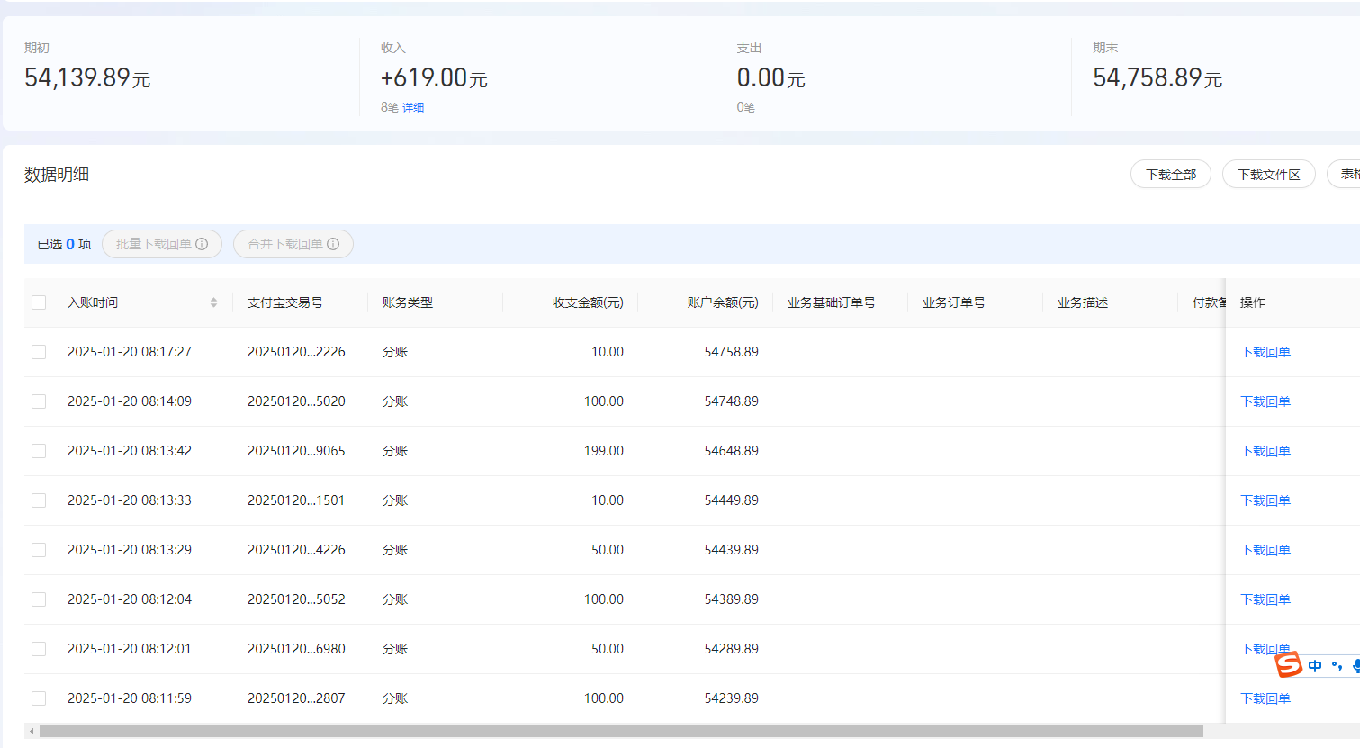
Task: Click the 操作 column header
Action: [1253, 302]
